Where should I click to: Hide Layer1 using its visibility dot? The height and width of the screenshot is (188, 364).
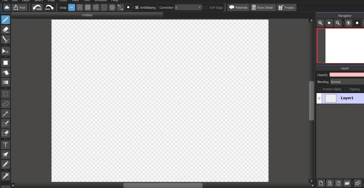pyautogui.click(x=319, y=98)
